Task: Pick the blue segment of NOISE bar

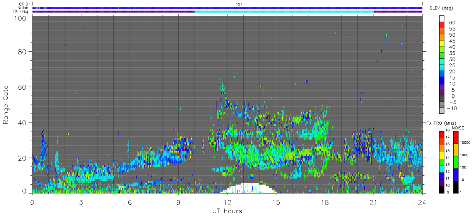Action: [x=456, y=175]
